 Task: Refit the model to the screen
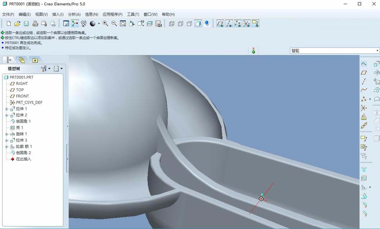pyautogui.click(x=123, y=24)
